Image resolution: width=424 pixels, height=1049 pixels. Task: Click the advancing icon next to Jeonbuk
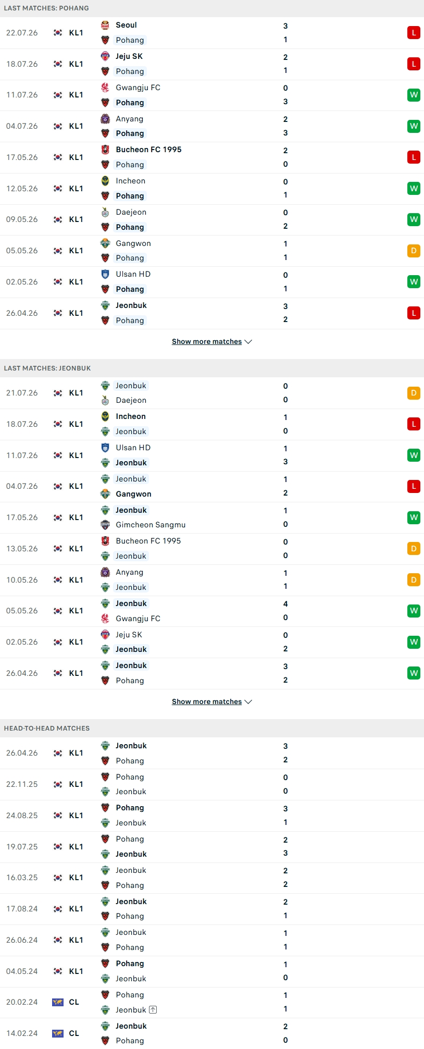153,1010
